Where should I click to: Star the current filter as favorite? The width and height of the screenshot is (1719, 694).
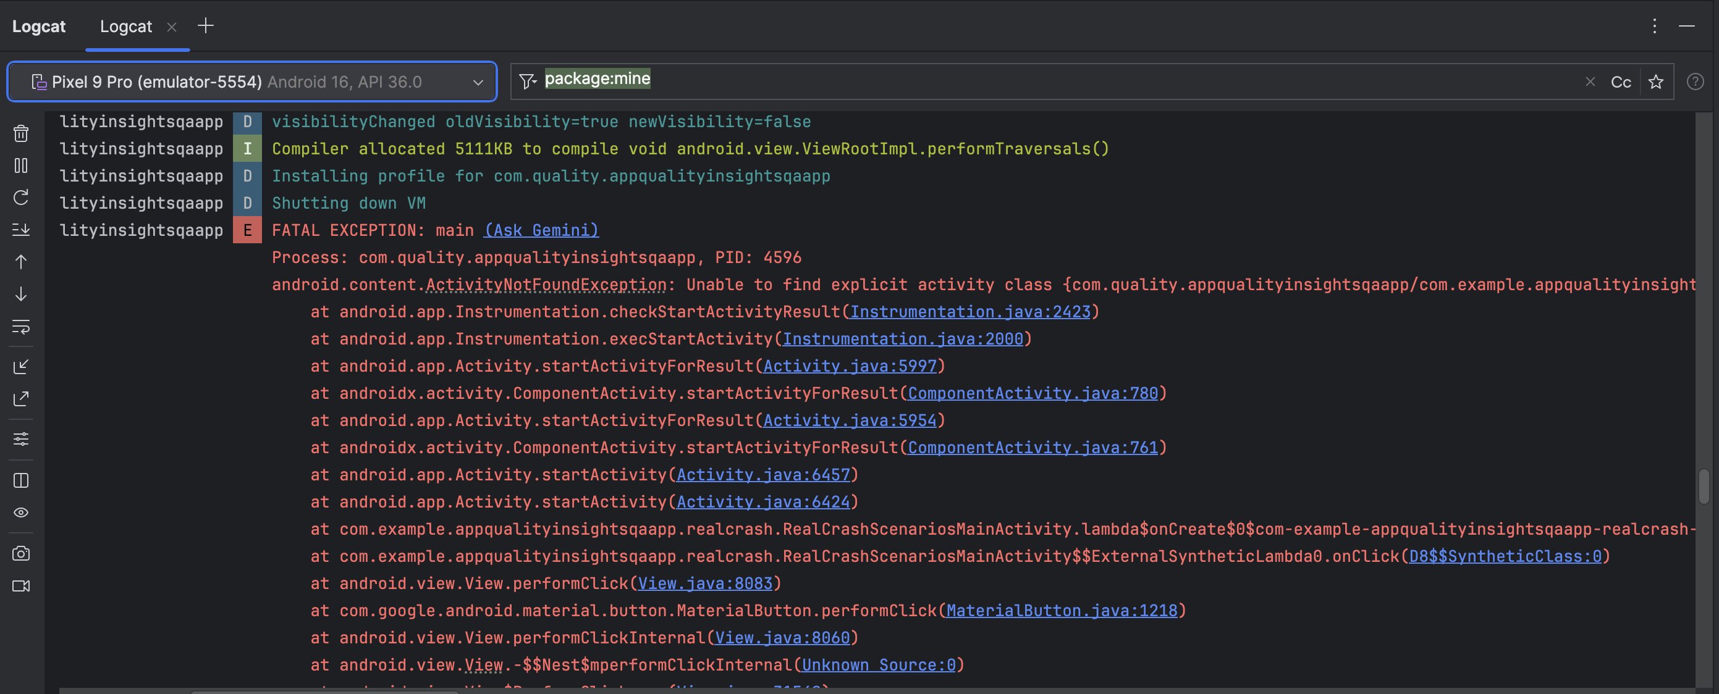click(1655, 82)
